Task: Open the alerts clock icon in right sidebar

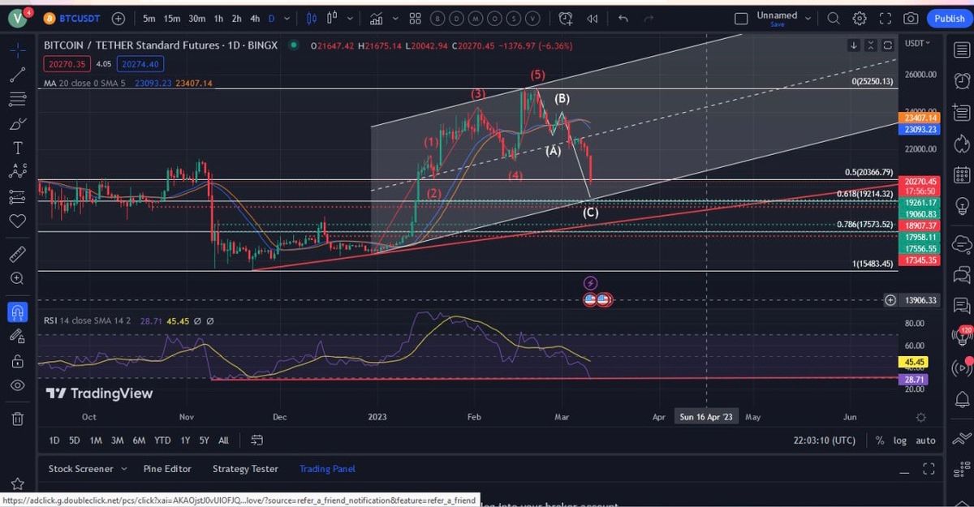Action: 962,81
